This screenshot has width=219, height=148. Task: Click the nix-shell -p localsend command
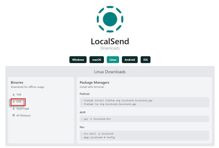[99, 134]
